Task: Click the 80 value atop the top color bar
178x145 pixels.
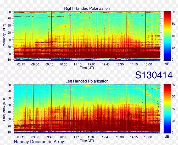Action: [x=173, y=12]
